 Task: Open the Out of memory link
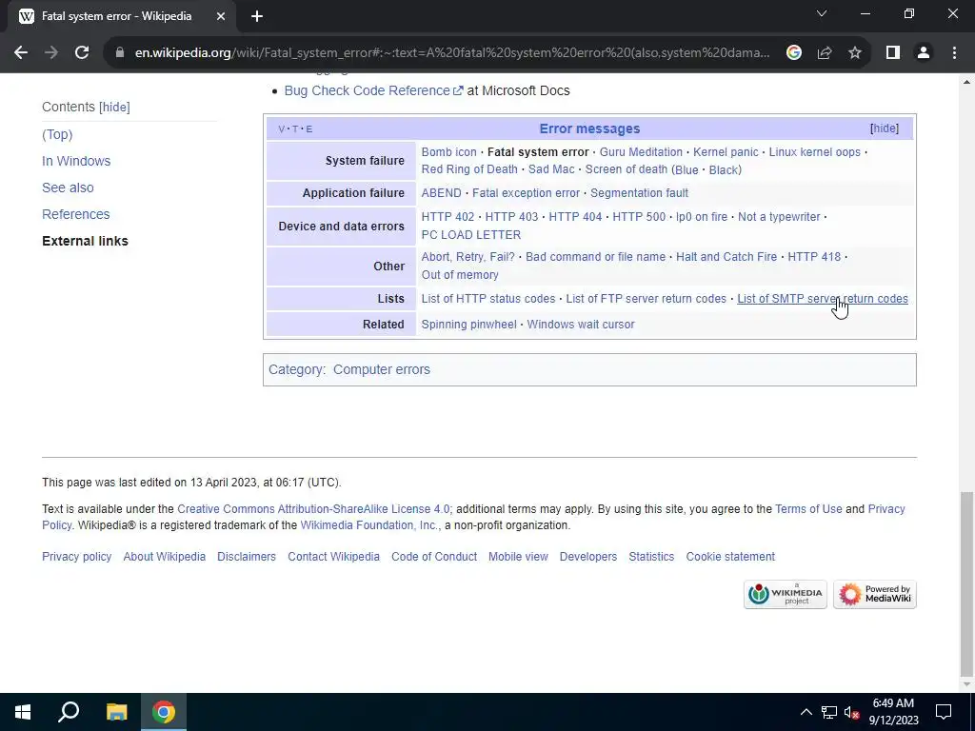(x=460, y=275)
